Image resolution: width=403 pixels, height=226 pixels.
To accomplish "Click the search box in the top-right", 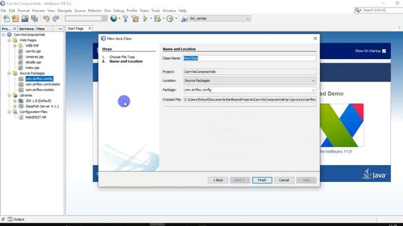I will click(382, 10).
